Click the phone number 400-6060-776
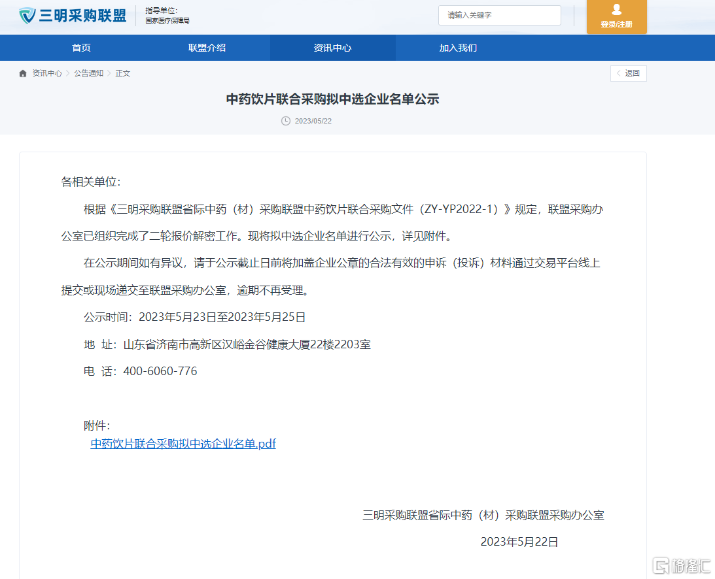The image size is (715, 579). coord(160,371)
